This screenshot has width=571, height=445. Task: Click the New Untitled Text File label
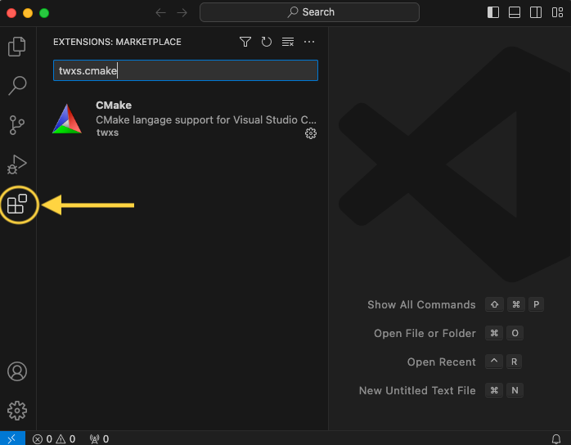click(417, 390)
